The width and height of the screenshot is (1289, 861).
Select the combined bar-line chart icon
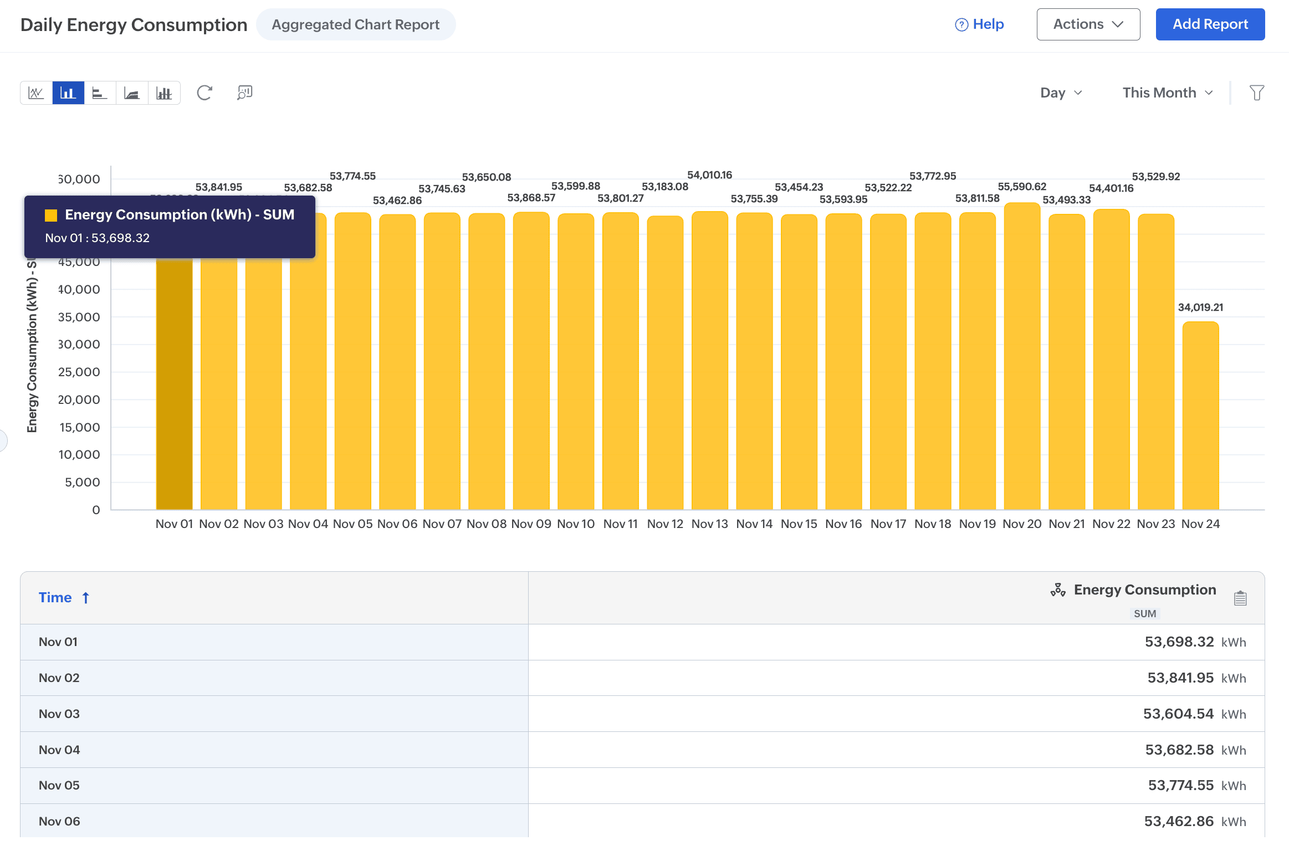(x=164, y=93)
